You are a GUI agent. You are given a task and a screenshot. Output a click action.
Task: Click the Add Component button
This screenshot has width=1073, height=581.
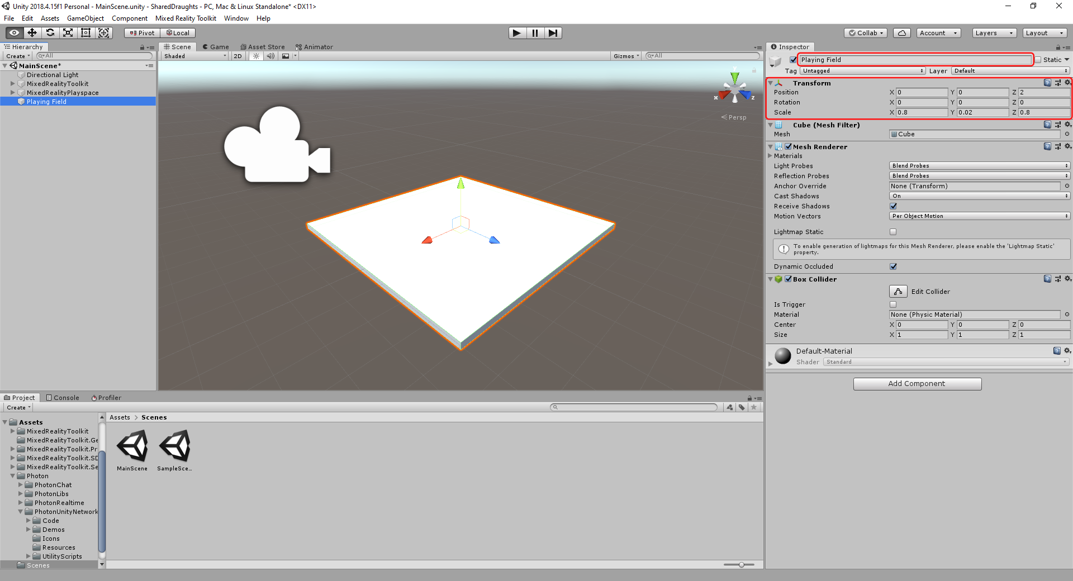(x=917, y=384)
